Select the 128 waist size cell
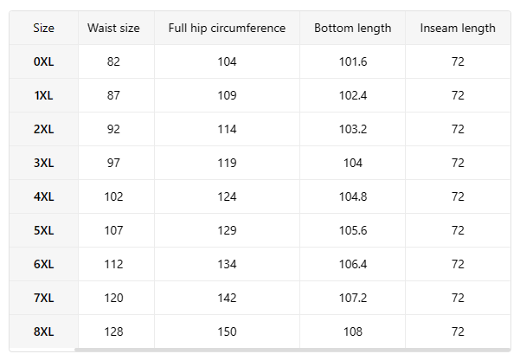This screenshot has width=520, height=354. [x=113, y=331]
